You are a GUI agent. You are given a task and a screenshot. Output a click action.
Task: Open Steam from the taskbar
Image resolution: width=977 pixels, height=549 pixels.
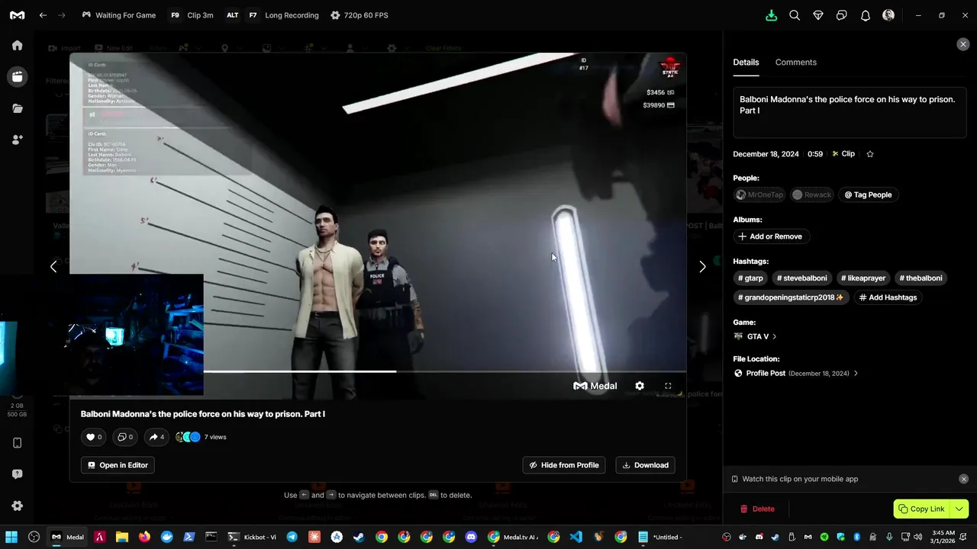(359, 537)
